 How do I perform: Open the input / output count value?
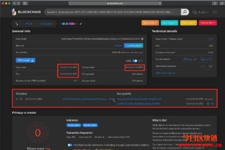(x=211, y=39)
